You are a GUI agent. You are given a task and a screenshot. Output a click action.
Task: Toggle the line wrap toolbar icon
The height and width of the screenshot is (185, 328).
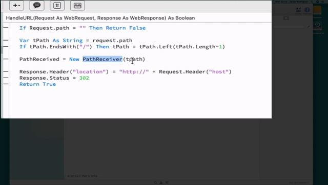click(x=77, y=6)
